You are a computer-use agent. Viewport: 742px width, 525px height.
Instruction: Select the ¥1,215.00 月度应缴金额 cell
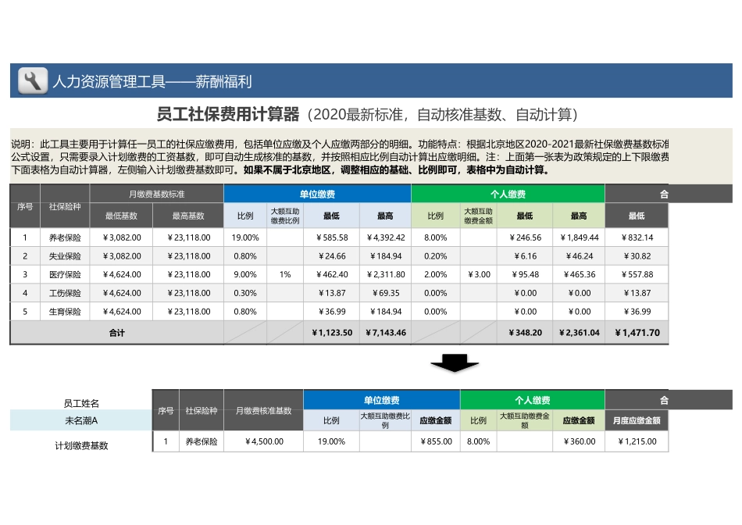tap(637, 441)
